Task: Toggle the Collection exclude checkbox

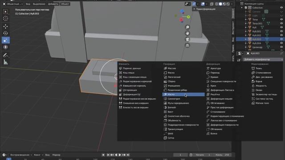Action: (246, 8)
